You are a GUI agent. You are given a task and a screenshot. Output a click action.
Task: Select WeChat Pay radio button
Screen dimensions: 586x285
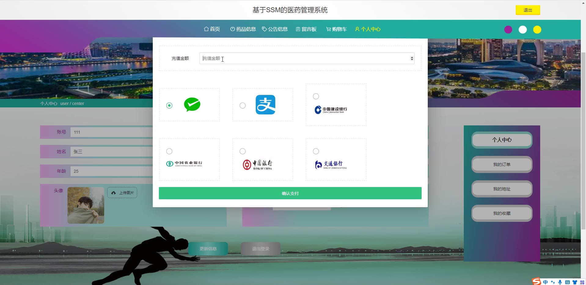[x=169, y=105]
